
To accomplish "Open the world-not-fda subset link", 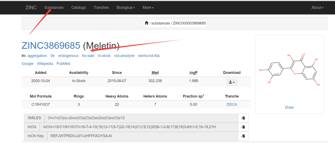I will pos(149,56).
